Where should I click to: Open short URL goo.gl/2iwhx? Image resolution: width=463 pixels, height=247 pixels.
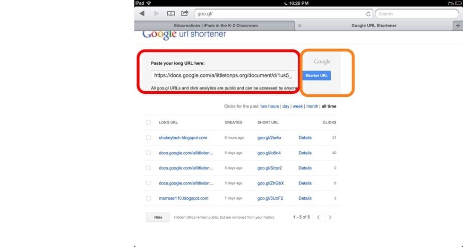[x=269, y=138]
